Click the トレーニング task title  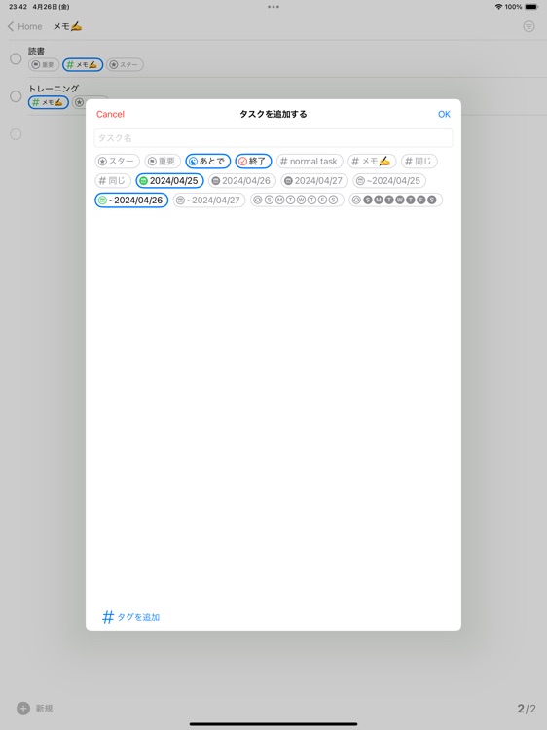click(54, 89)
